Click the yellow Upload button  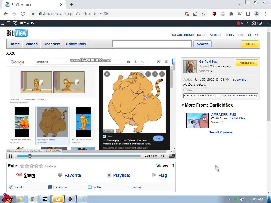[x=250, y=44]
